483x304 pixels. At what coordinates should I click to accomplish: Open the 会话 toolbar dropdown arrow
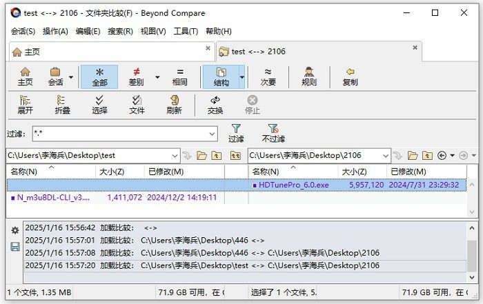71,76
